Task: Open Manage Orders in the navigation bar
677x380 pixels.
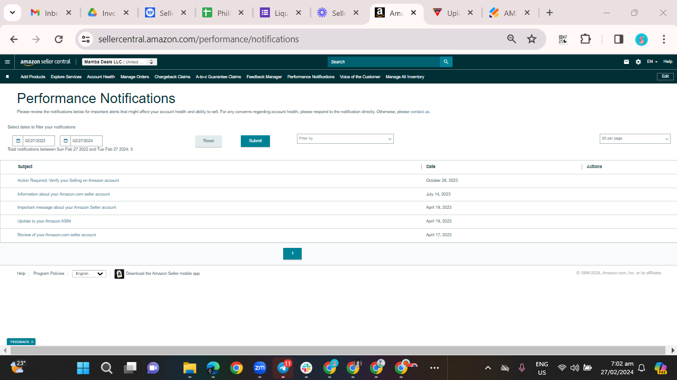Action: click(x=135, y=77)
